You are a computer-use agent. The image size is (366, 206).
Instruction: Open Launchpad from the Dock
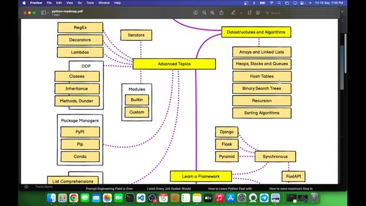point(62,198)
